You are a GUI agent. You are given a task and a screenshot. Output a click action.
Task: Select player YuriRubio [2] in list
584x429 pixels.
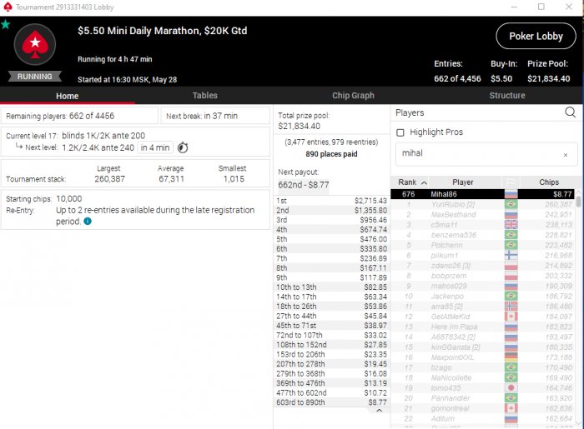(x=483, y=204)
